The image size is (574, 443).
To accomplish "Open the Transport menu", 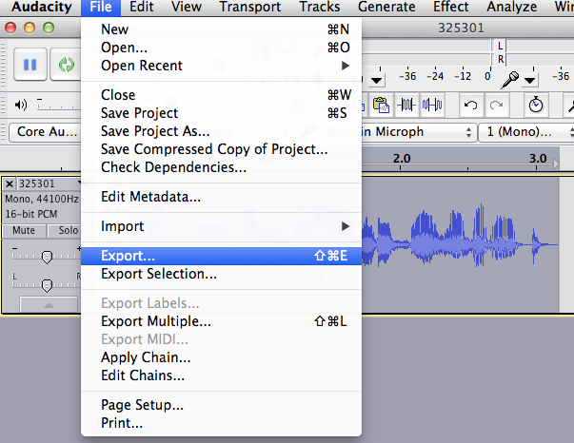I will [250, 7].
